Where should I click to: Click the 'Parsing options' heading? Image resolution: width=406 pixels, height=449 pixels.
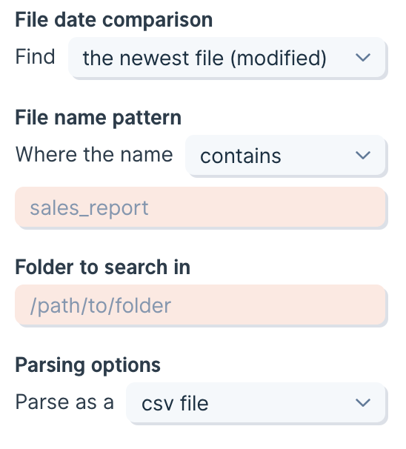click(x=87, y=365)
